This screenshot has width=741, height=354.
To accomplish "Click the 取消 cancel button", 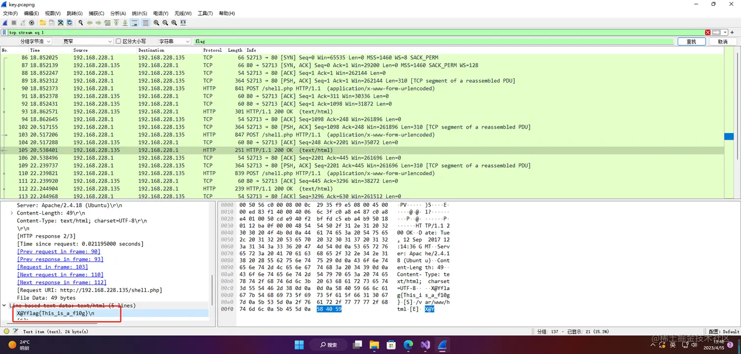I will click(x=723, y=42).
